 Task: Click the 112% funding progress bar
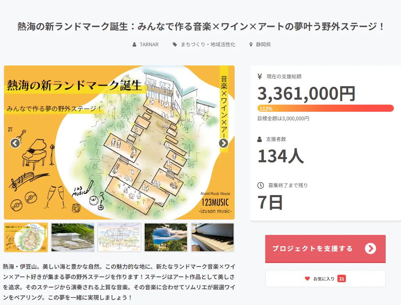(x=325, y=109)
